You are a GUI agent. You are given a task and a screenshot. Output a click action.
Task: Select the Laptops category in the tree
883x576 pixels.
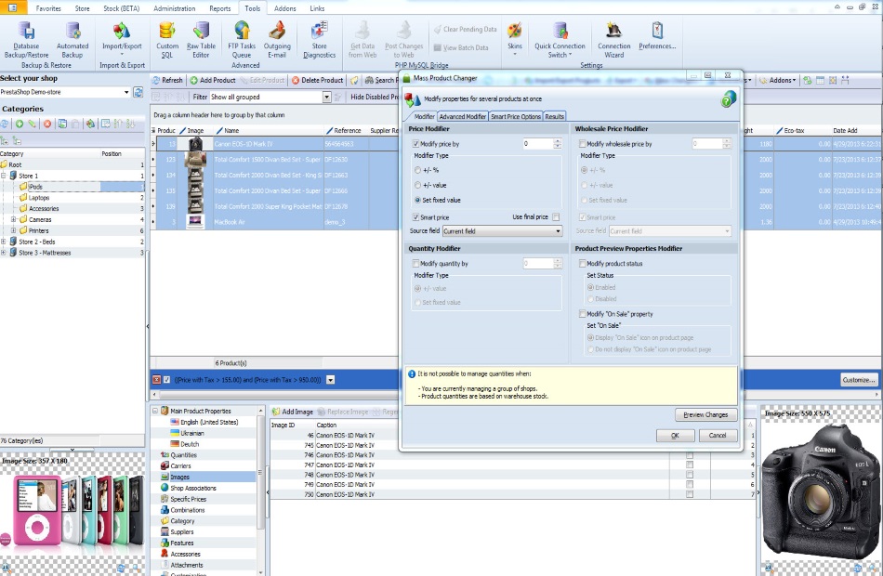(39, 198)
